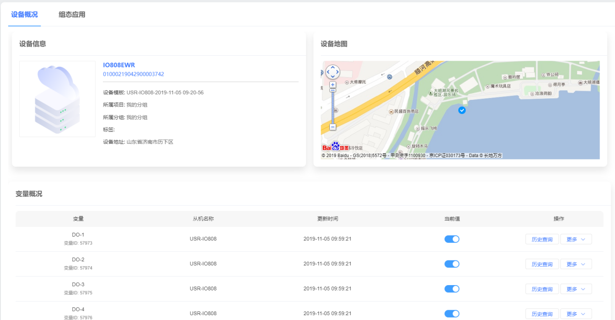Screen dimensions: 615x320
Task: Click the 设备地图 panel heading
Action: pos(334,44)
